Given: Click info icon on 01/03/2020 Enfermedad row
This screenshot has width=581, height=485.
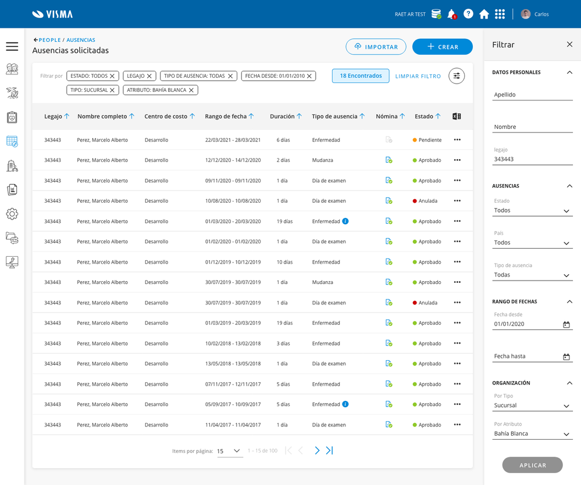Looking at the screenshot, I should point(345,221).
